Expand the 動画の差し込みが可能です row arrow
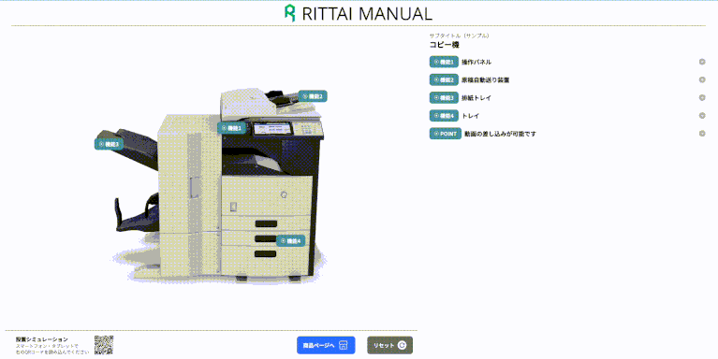Viewport: 718px width, 359px height. [702, 134]
